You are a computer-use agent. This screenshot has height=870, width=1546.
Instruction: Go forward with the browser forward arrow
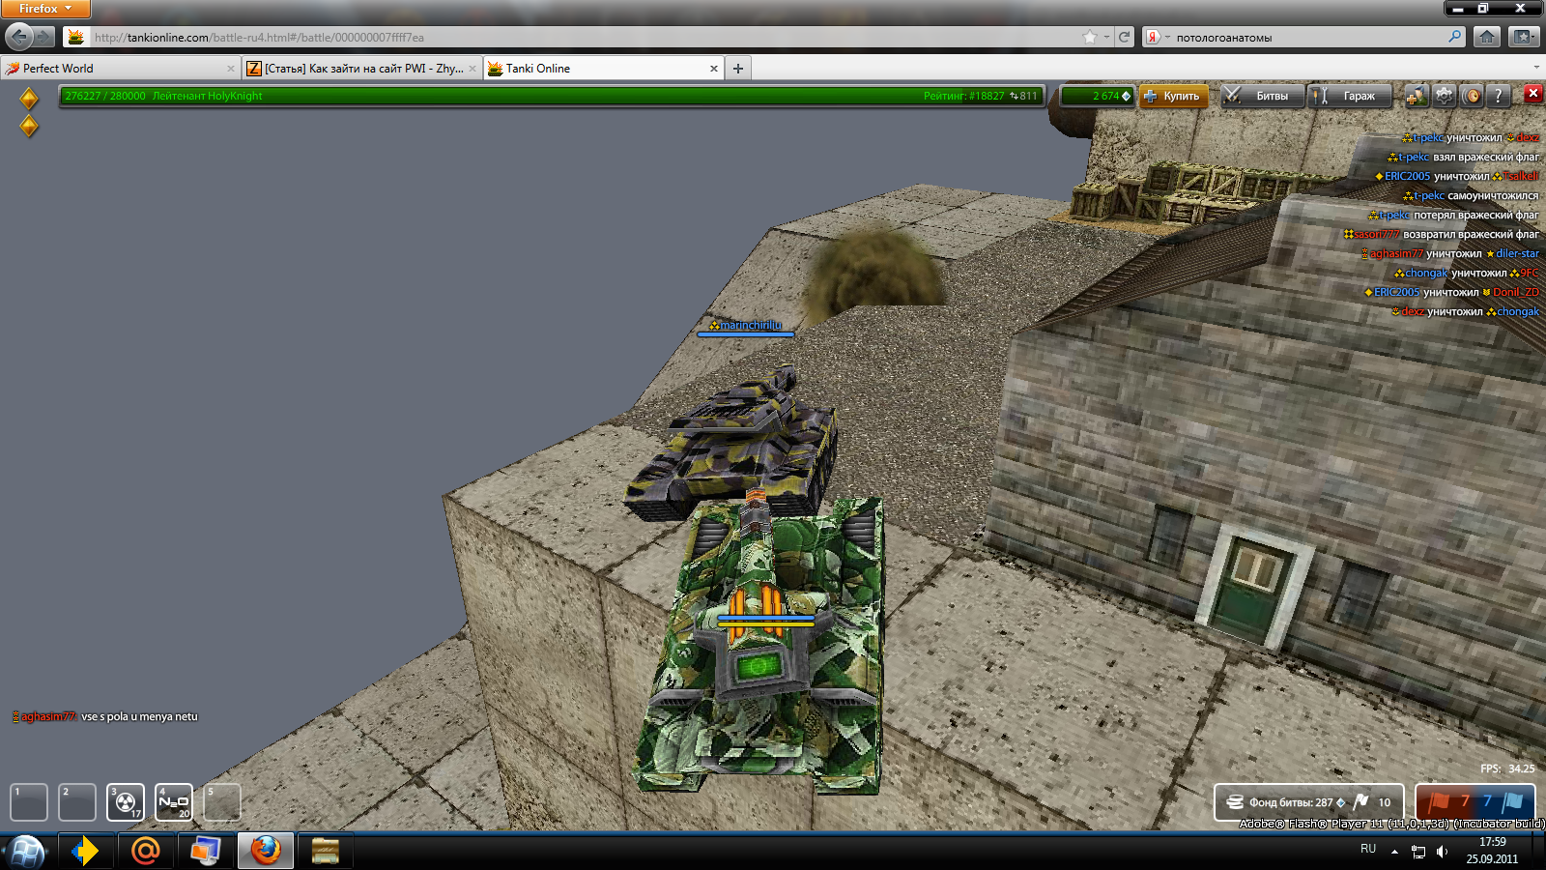pos(44,37)
